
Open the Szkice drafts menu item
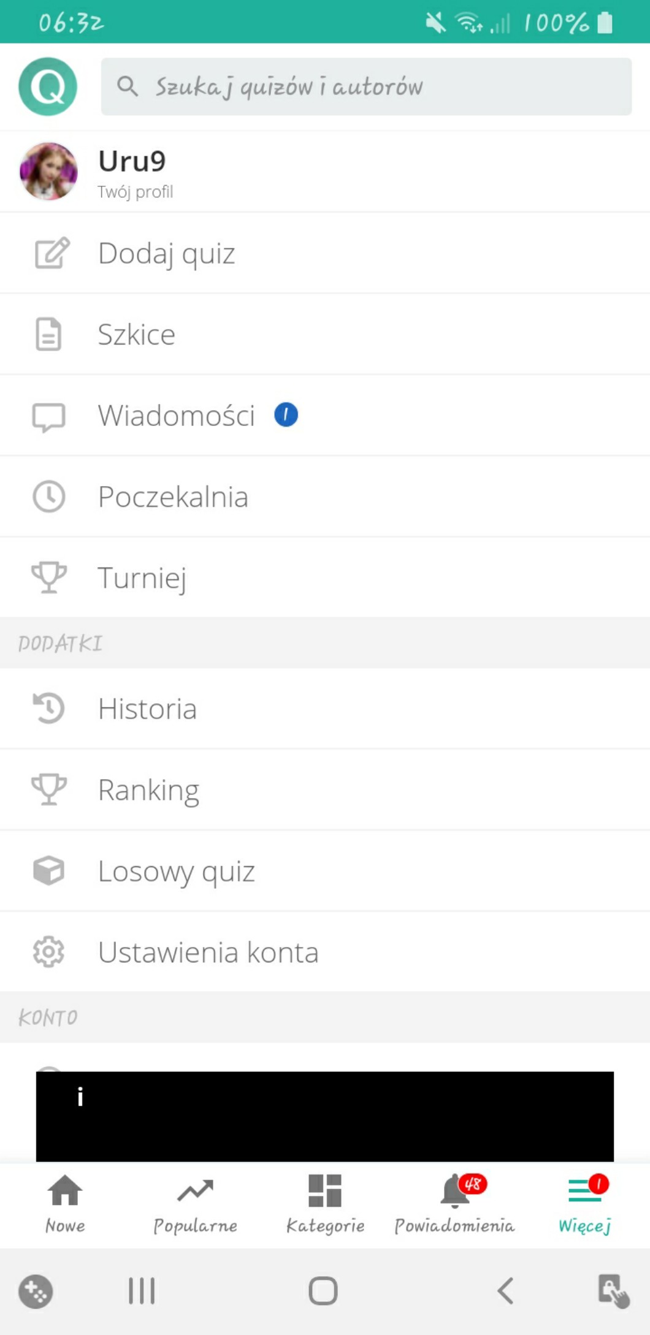(137, 335)
